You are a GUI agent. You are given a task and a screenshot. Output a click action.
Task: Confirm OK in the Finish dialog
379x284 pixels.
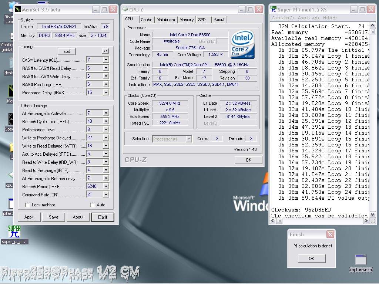pyautogui.click(x=311, y=258)
